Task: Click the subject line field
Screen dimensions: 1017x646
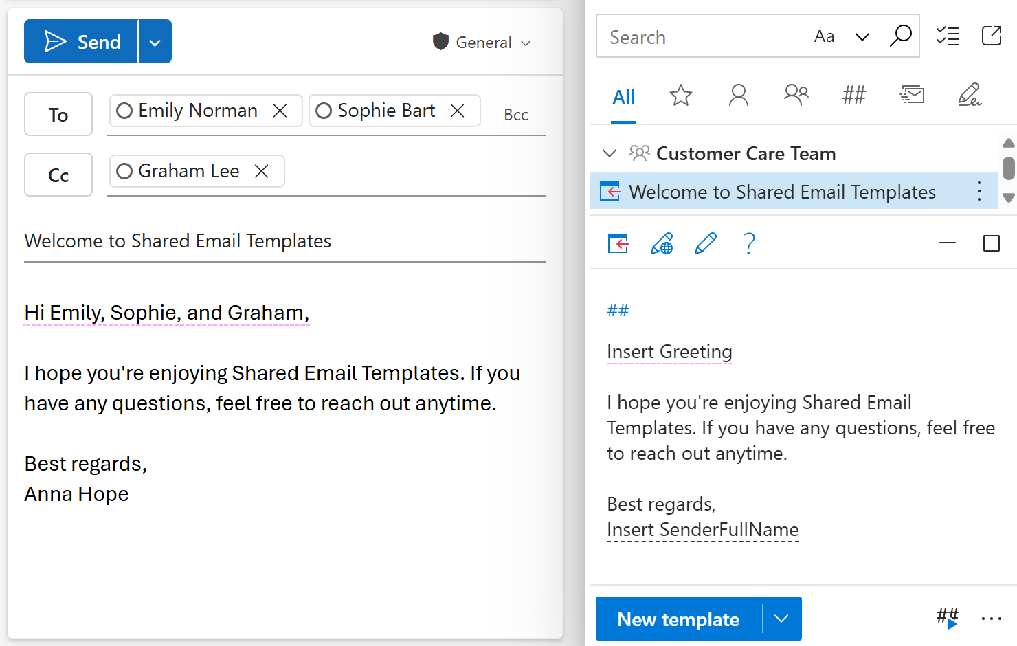Action: click(285, 241)
